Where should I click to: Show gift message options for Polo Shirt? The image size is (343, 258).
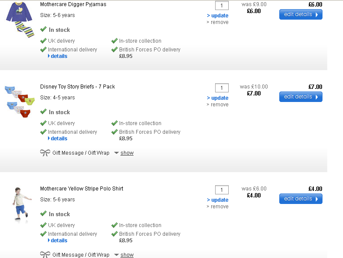coord(127,255)
